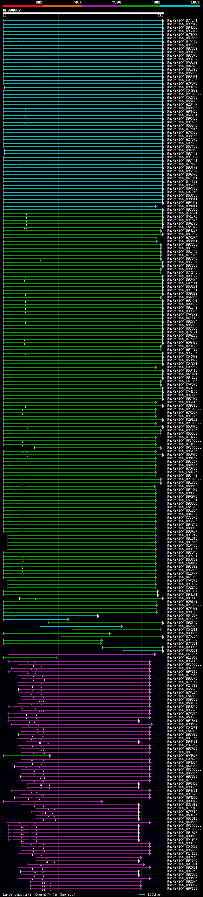The height and width of the screenshot is (897, 203).
Task: Open UniRef100_Q0DH83 entry
Action: click(x=182, y=647)
